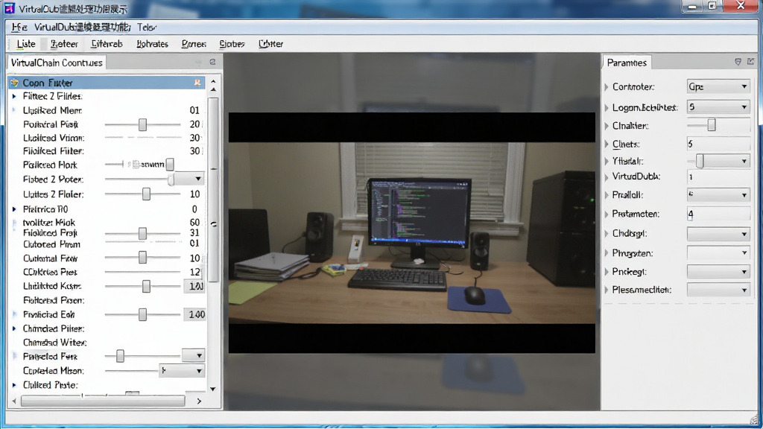763x429 pixels.
Task: Click the Llattes 2 Flaler slider handle
Action: pyautogui.click(x=146, y=194)
